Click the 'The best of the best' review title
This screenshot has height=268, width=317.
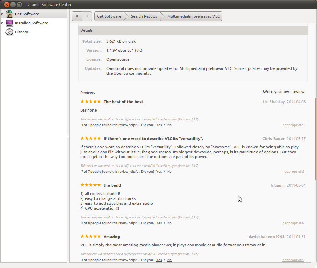(123, 102)
